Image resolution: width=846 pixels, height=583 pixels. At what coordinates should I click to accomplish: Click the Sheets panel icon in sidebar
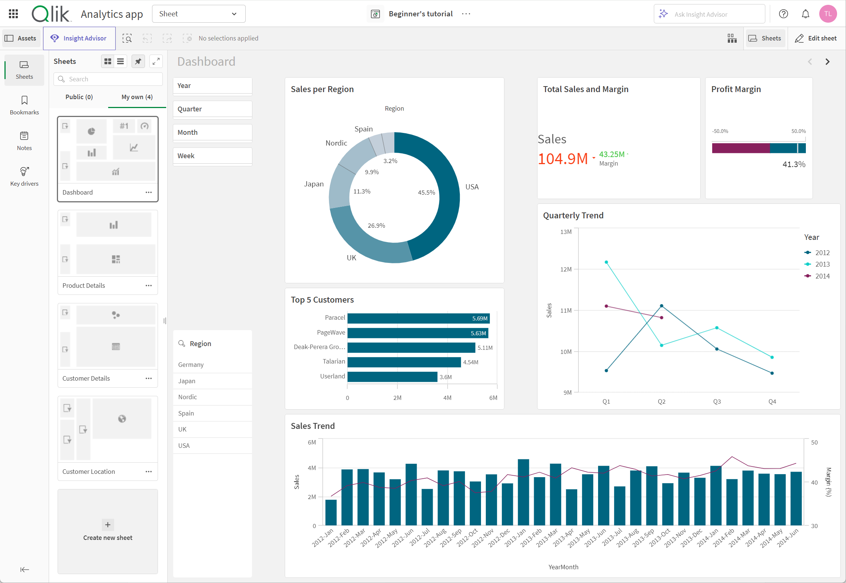click(x=24, y=69)
